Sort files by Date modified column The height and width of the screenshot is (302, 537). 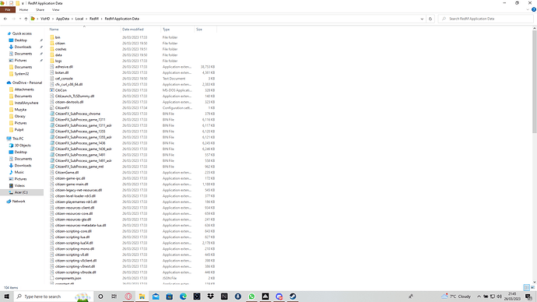click(x=133, y=30)
